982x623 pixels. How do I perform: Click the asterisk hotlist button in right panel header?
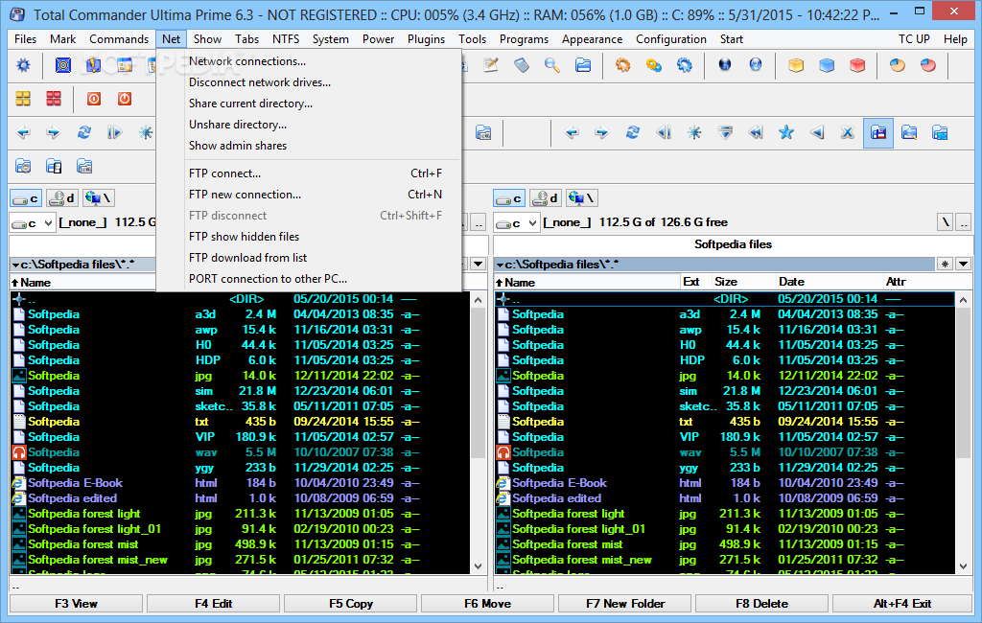click(x=945, y=265)
